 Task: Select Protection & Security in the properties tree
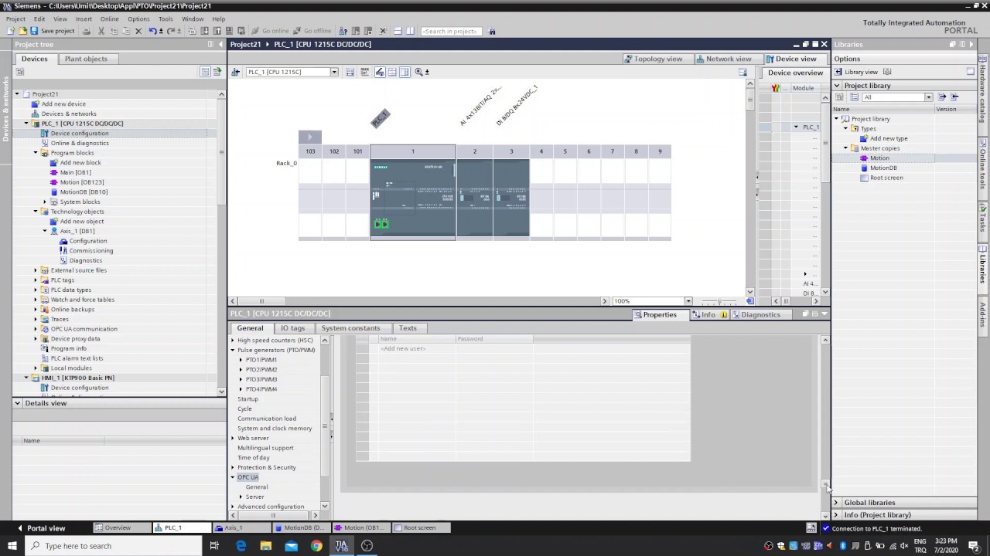pyautogui.click(x=266, y=467)
